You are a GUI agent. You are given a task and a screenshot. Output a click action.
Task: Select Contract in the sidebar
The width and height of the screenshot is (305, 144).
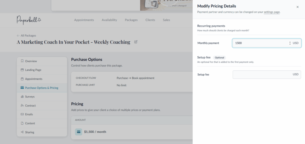[x=42, y=106]
